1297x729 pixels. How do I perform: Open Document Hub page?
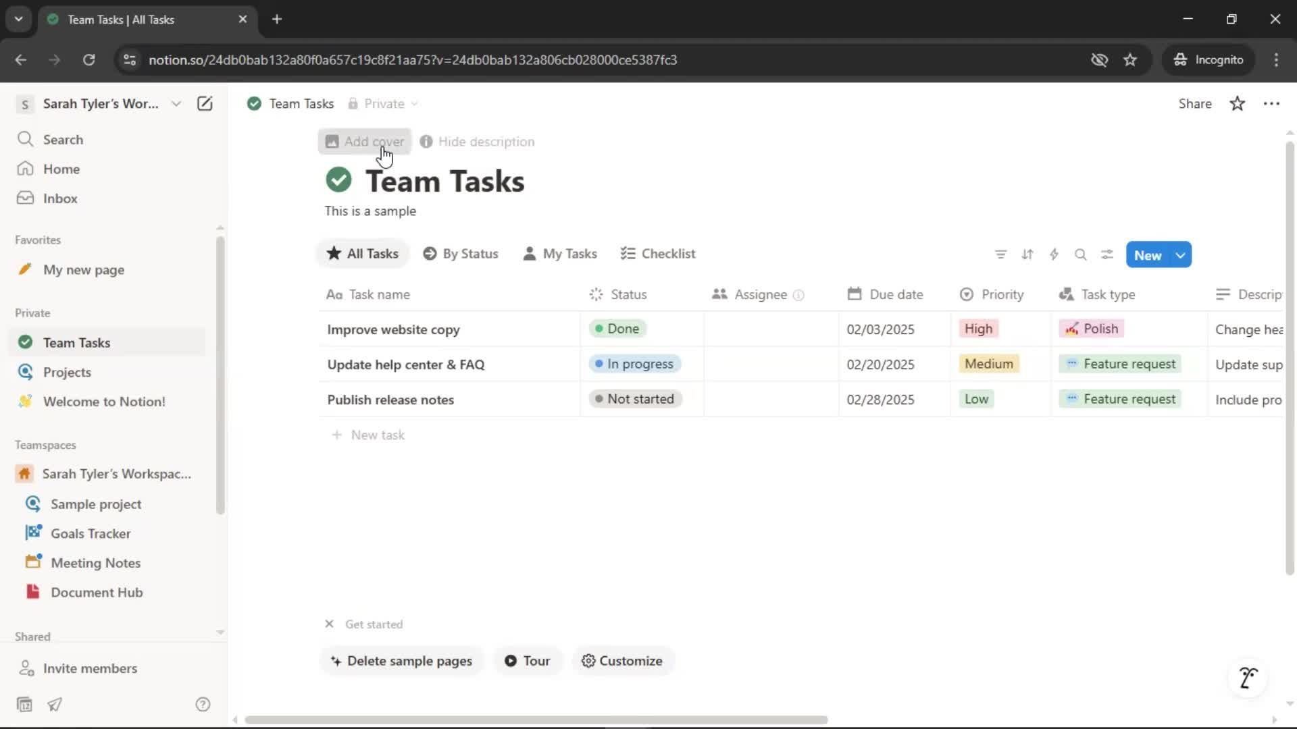click(x=97, y=592)
